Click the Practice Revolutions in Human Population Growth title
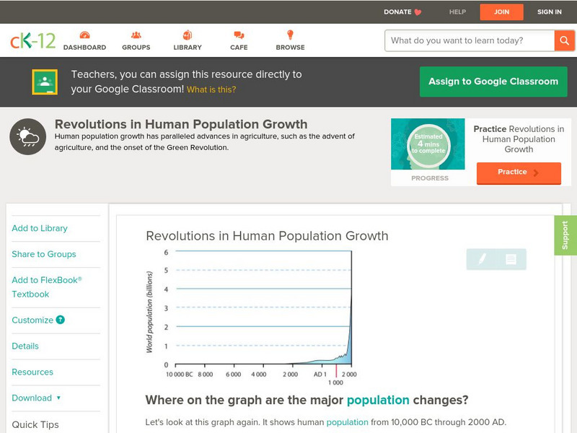Image resolution: width=577 pixels, height=433 pixels. 519,139
